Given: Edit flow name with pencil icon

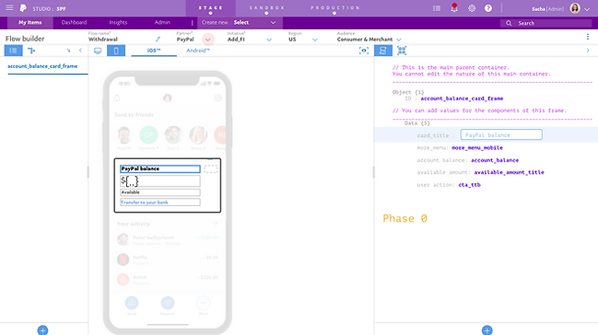Looking at the screenshot, I should point(158,39).
